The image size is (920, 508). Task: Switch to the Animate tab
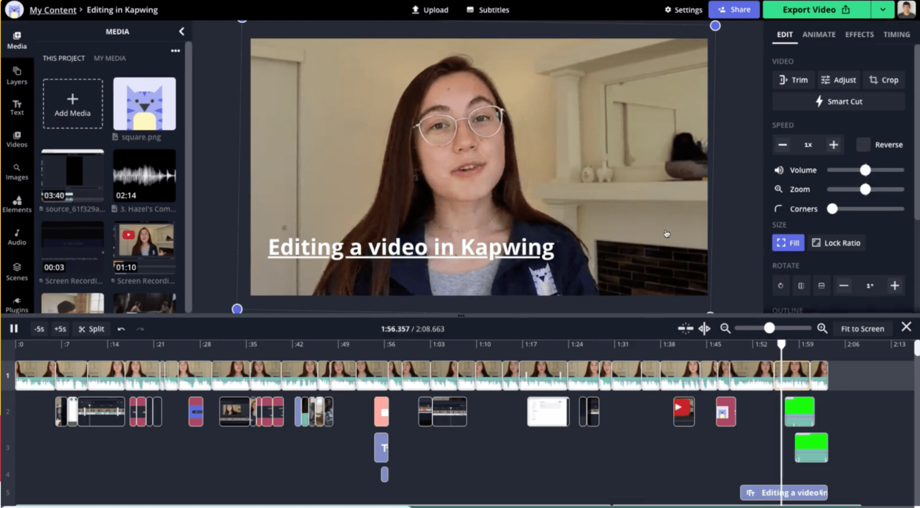tap(819, 35)
